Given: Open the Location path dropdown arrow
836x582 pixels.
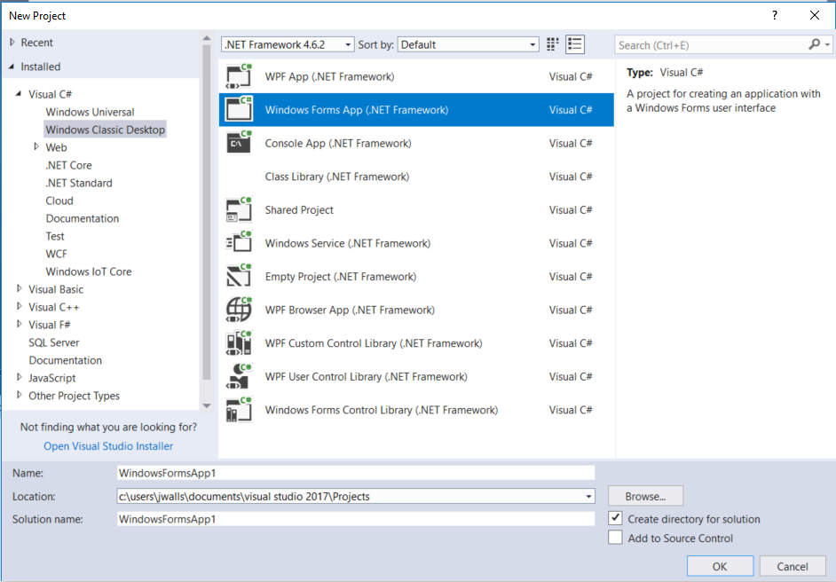Looking at the screenshot, I should pyautogui.click(x=588, y=497).
